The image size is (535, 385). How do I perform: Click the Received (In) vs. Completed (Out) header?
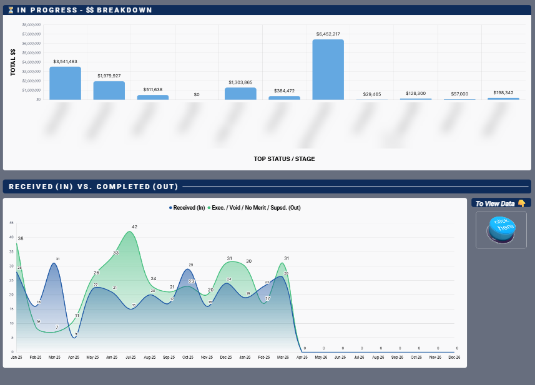coord(94,187)
